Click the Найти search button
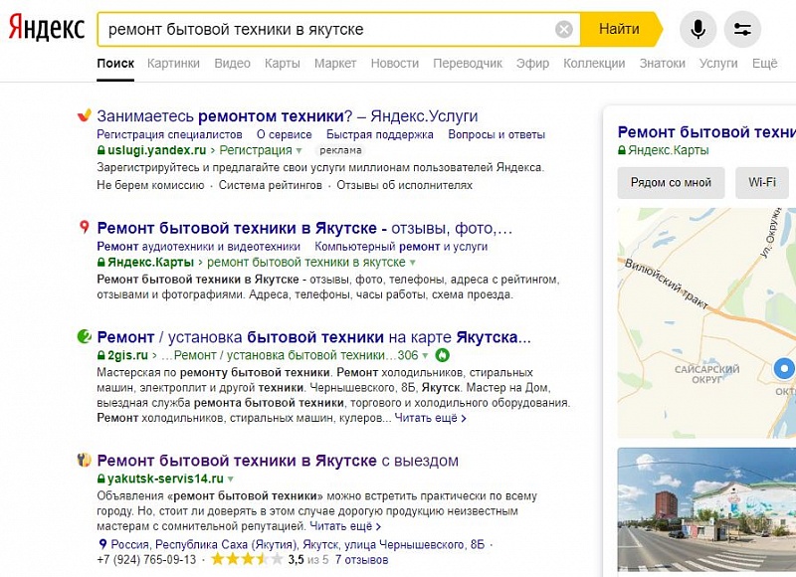The height and width of the screenshot is (577, 796). tap(620, 29)
